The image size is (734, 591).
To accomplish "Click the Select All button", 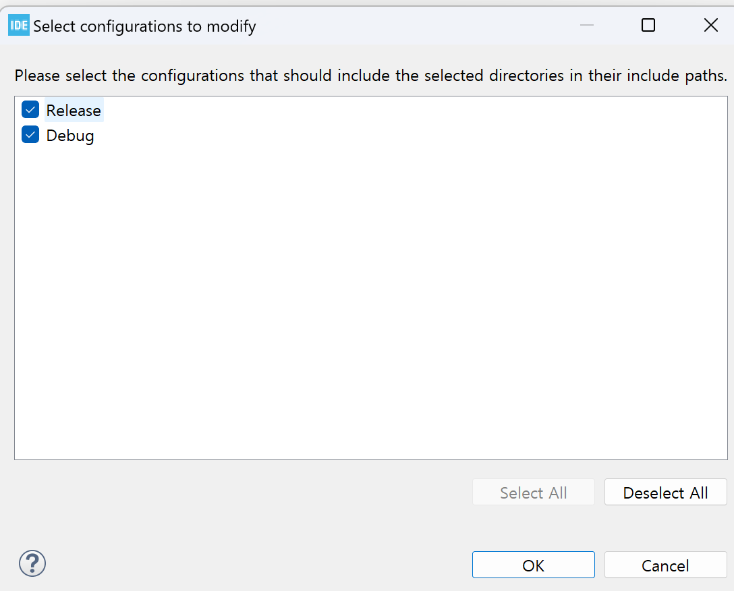I will coord(533,492).
